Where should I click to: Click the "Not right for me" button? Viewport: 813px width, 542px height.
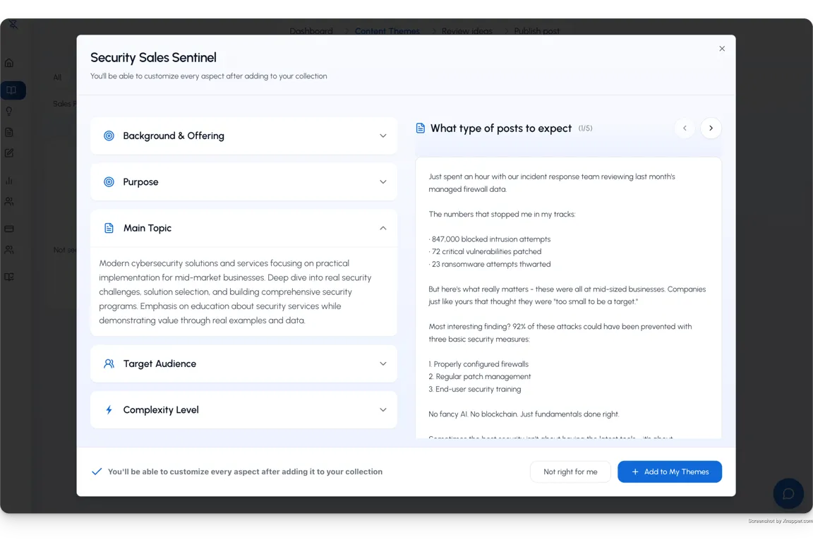[x=570, y=472]
